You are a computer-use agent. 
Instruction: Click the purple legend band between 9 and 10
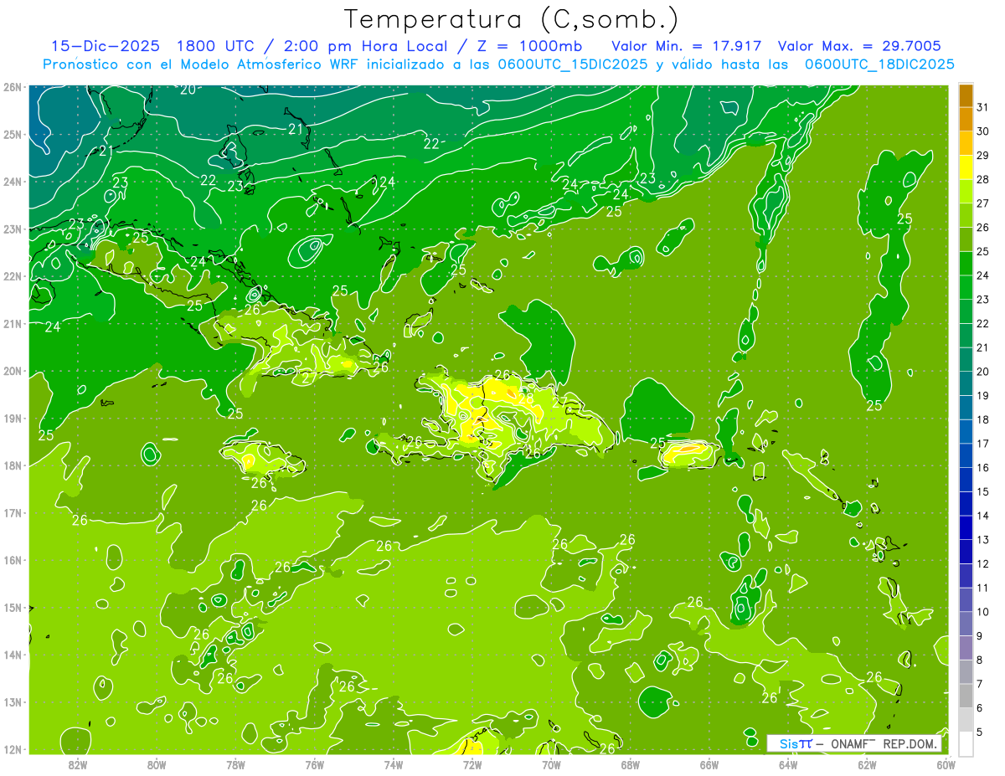click(x=966, y=624)
